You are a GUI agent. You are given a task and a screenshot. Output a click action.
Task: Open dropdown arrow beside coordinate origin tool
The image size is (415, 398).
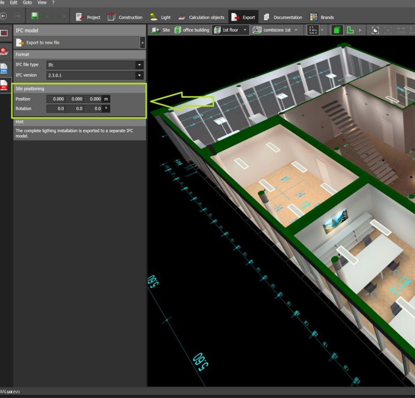(322, 30)
